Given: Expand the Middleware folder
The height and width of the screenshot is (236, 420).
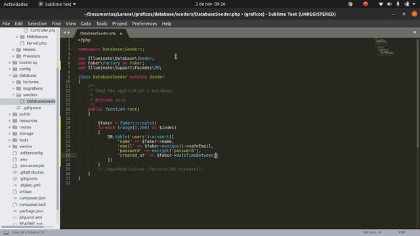Looking at the screenshot, I should (x=17, y=37).
